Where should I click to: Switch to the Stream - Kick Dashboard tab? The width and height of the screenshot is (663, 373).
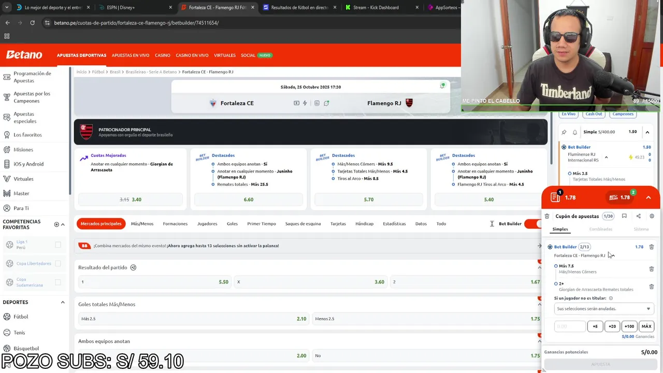click(382, 7)
